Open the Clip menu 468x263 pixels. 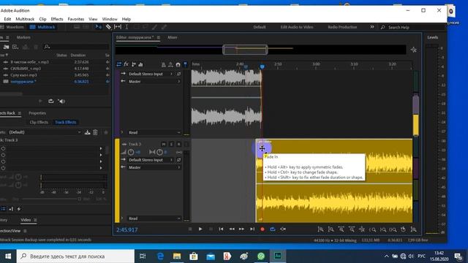[x=42, y=19]
